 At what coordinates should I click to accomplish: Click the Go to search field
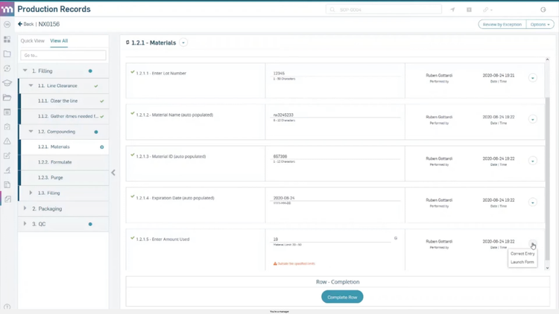(63, 55)
